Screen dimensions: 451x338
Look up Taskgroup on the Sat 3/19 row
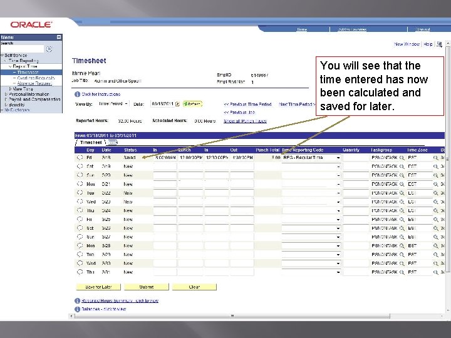(402, 166)
